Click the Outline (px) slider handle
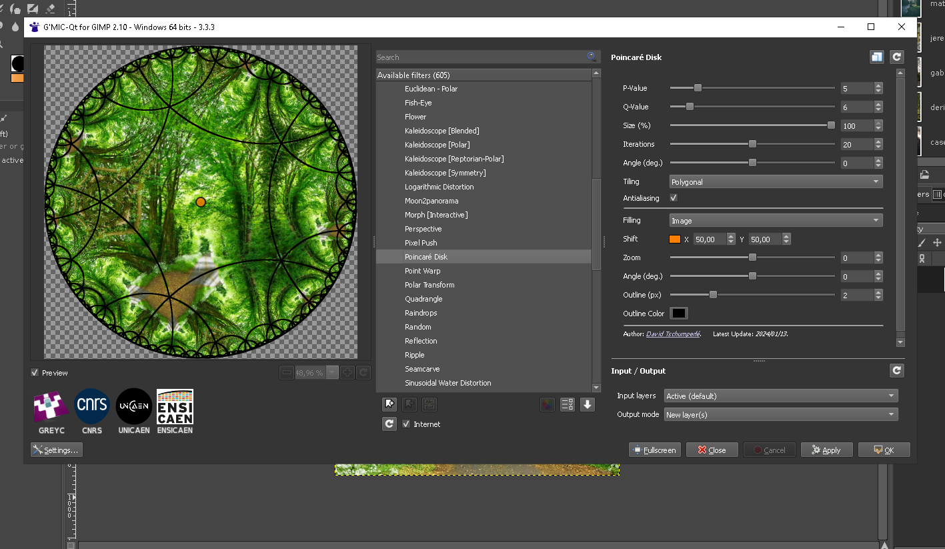Screen dimensions: 945x549 [x=713, y=295]
